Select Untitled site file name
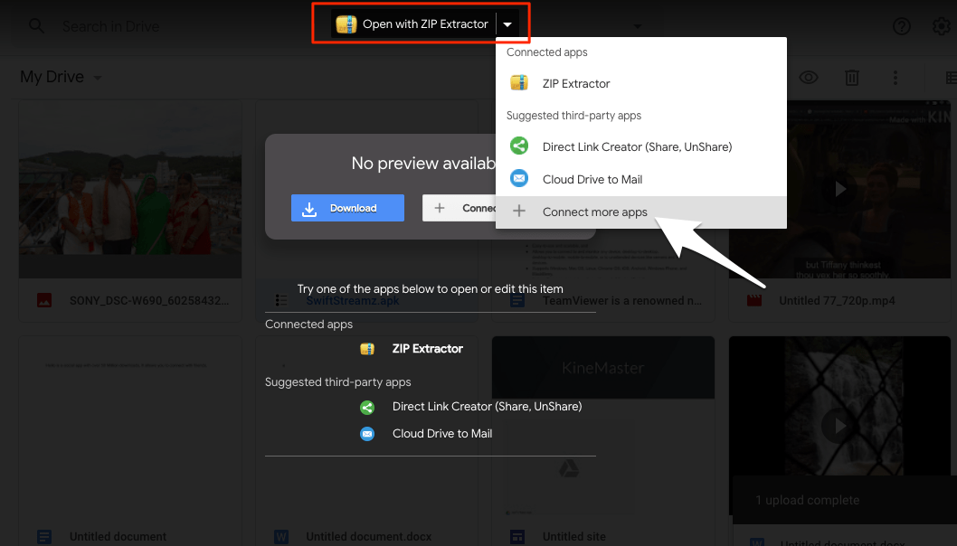The image size is (957, 546). (x=573, y=537)
